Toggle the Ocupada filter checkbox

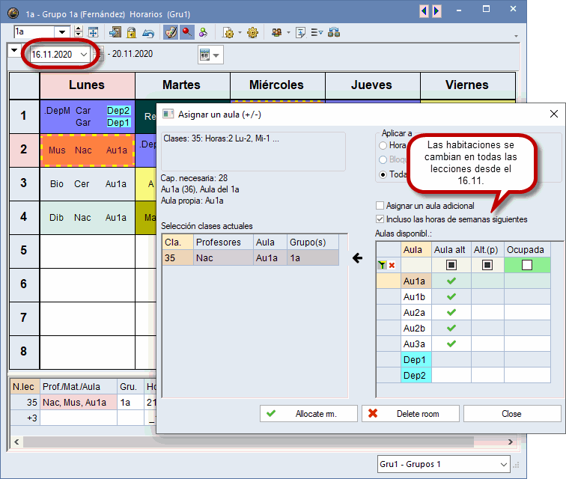tap(527, 265)
